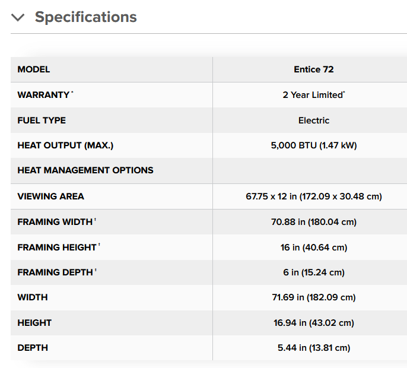Select the Entice 72 model value
Image resolution: width=407 pixels, height=368 pixels.
tap(313, 69)
